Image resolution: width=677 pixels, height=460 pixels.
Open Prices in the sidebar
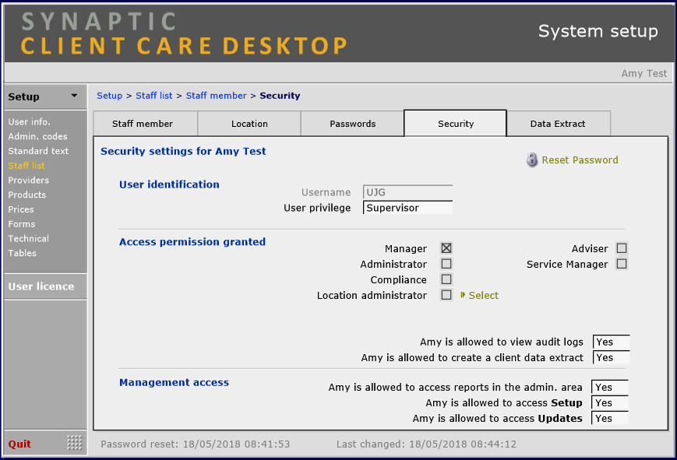(x=21, y=209)
